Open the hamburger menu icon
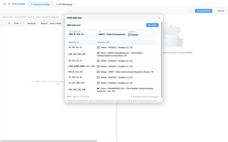228x142 pixels. click(4, 4)
